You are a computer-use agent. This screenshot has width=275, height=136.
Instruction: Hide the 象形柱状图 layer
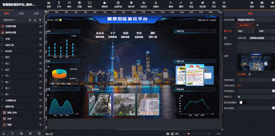[x=41, y=32]
